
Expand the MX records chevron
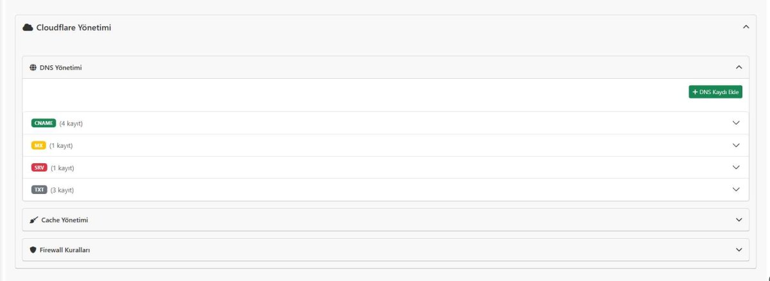click(736, 145)
